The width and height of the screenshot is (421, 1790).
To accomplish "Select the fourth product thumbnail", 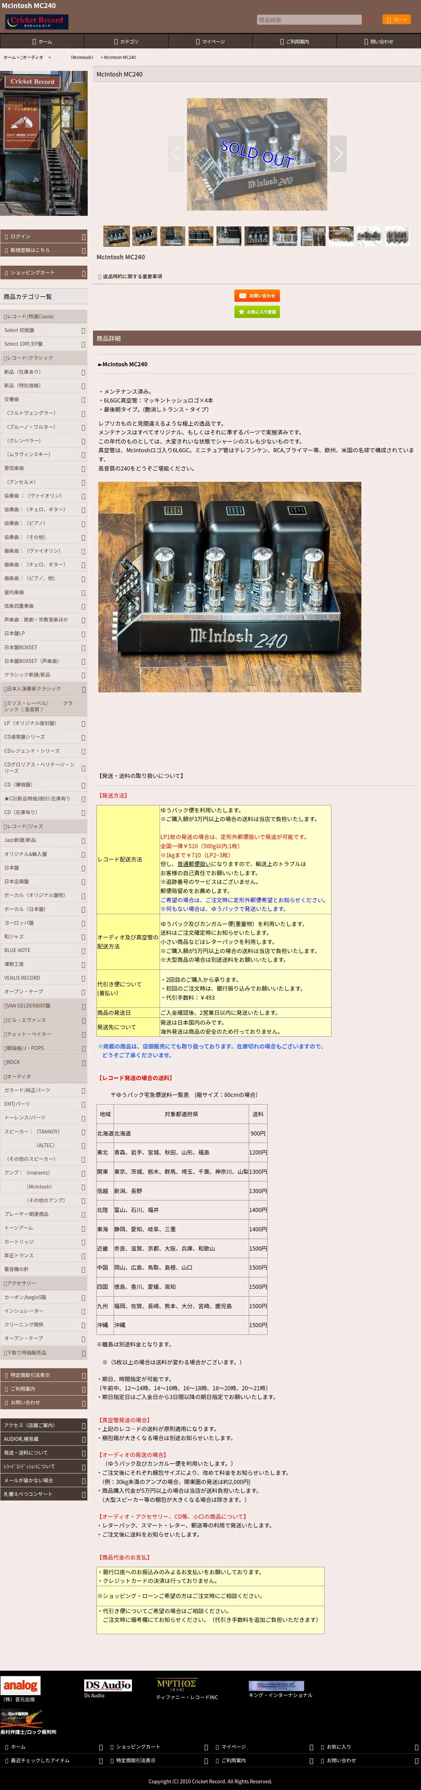I will [x=201, y=236].
